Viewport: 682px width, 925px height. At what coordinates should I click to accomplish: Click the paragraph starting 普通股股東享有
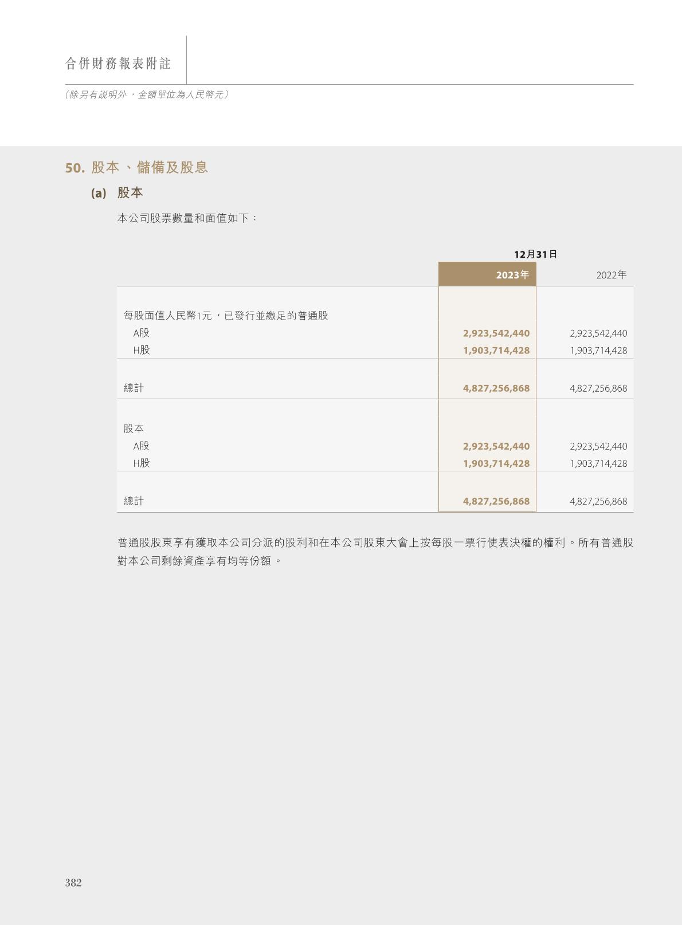[375, 551]
